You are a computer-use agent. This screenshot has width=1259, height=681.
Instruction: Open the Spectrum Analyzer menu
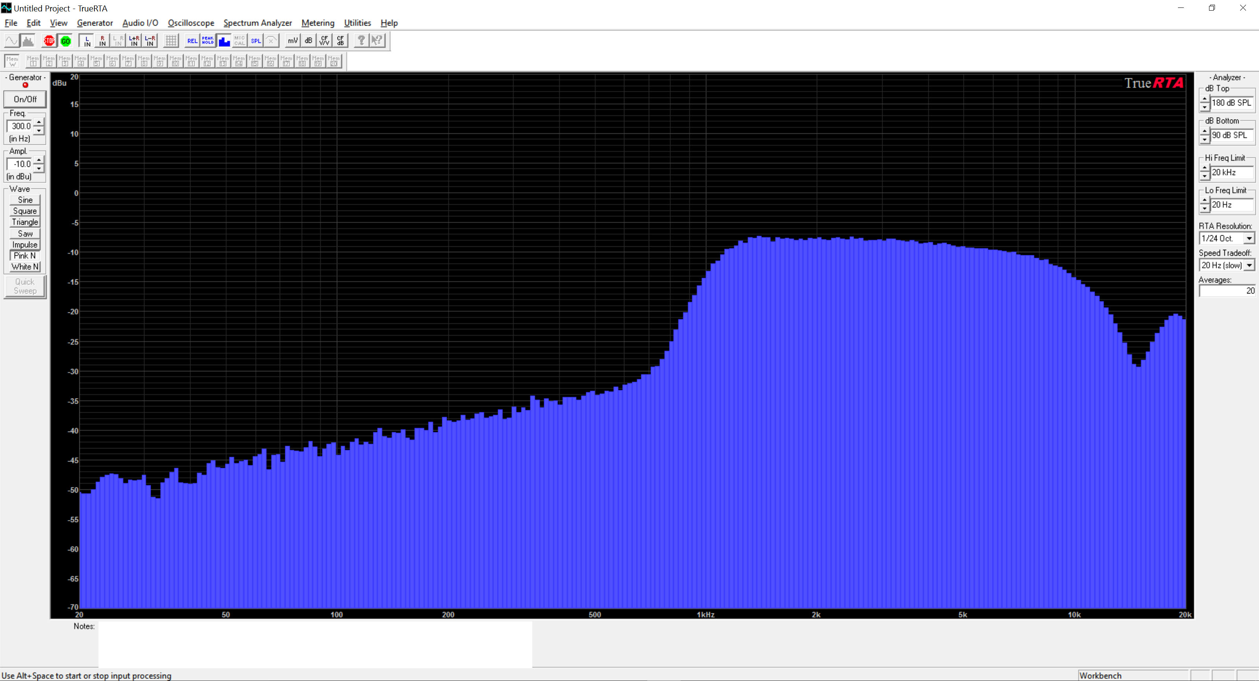pos(258,23)
